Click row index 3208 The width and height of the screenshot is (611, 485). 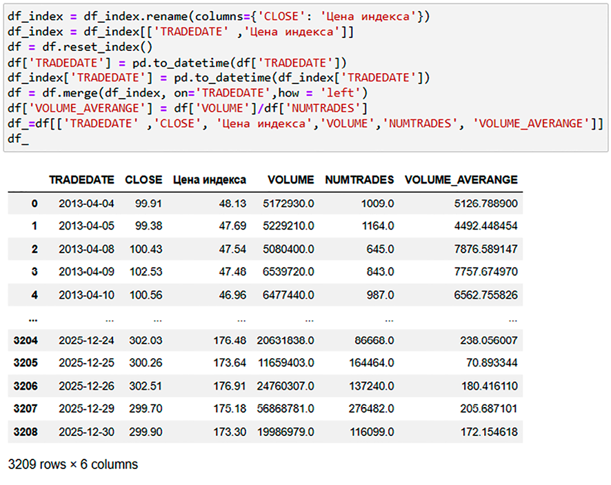[x=26, y=431]
